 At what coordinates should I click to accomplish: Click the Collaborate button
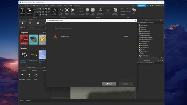(x=142, y=6)
